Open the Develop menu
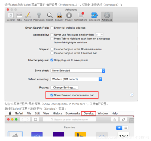The image size is (151, 141). click(89, 113)
